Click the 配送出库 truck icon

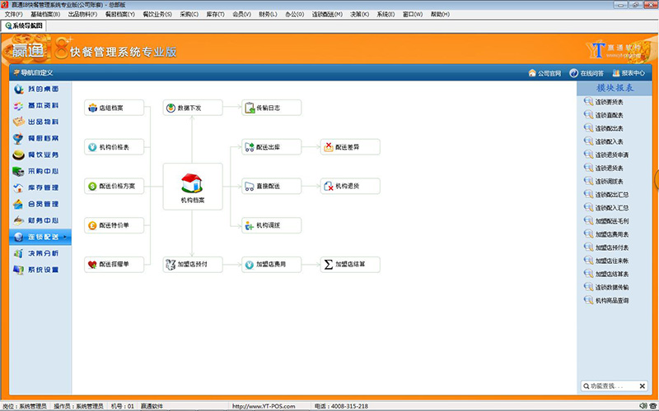(250, 147)
